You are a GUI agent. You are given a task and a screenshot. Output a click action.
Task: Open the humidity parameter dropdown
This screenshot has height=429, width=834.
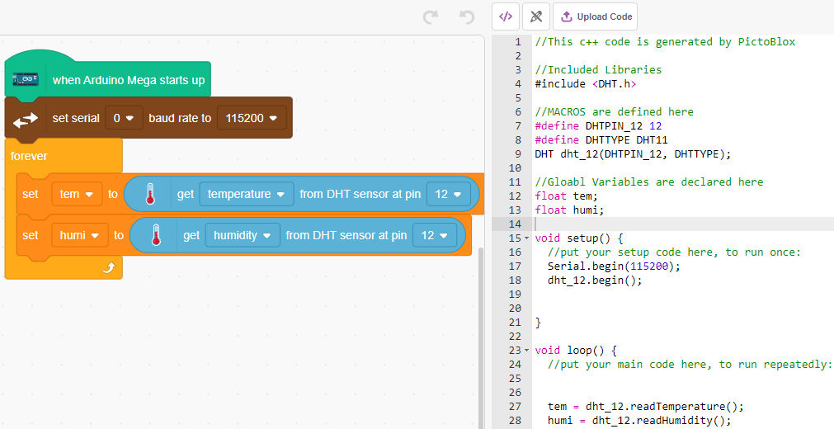tap(243, 235)
